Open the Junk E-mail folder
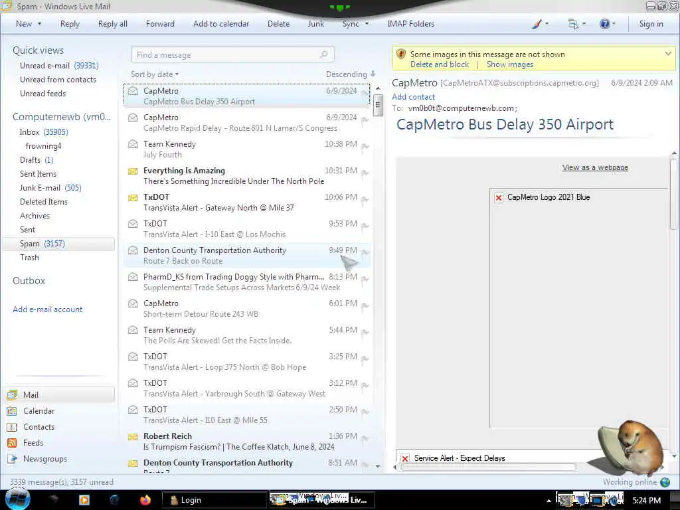The height and width of the screenshot is (510, 680). pyautogui.click(x=50, y=188)
